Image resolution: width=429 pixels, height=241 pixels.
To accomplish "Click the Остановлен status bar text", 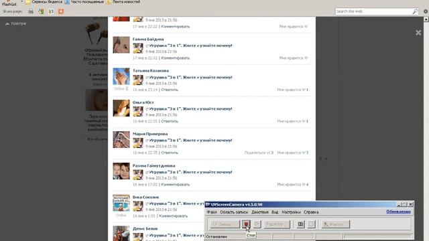I will pos(217,236).
